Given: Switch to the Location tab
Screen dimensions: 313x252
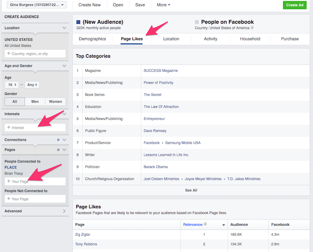Looking at the screenshot, I should click(x=171, y=39).
